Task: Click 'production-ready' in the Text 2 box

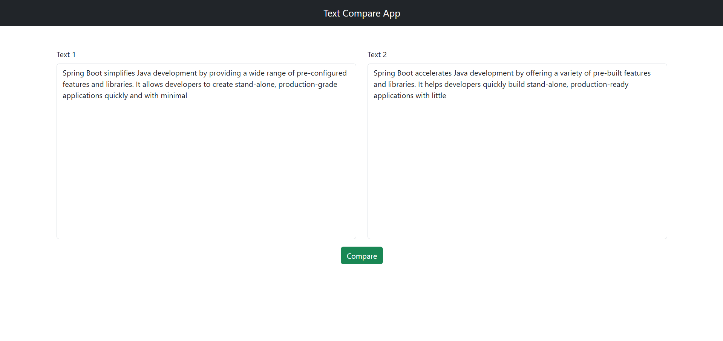Action: tap(599, 84)
